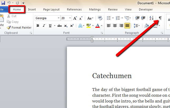Toggle Bold formatting
The width and height of the screenshot is (170, 108).
[38, 26]
